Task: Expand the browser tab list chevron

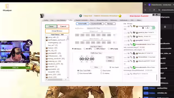Action: point(145,5)
